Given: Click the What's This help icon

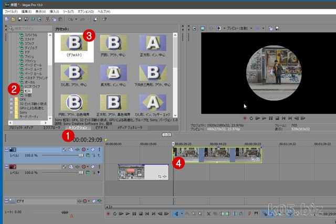Looking at the screenshot, I should pyautogui.click(x=104, y=19).
